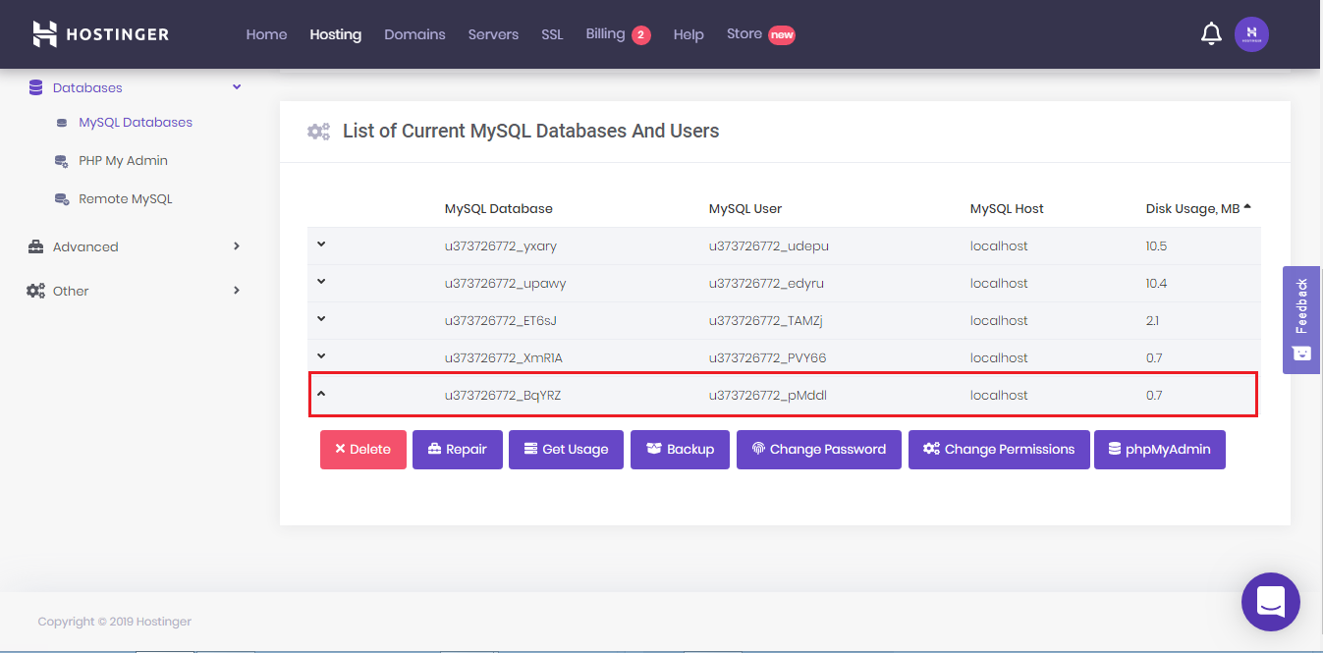Expand the u373726772_ET6sJ database row
This screenshot has width=1323, height=653.
pos(321,319)
